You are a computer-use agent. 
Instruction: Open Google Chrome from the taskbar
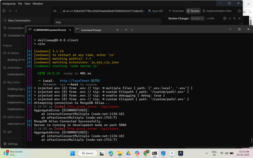tap(146, 153)
